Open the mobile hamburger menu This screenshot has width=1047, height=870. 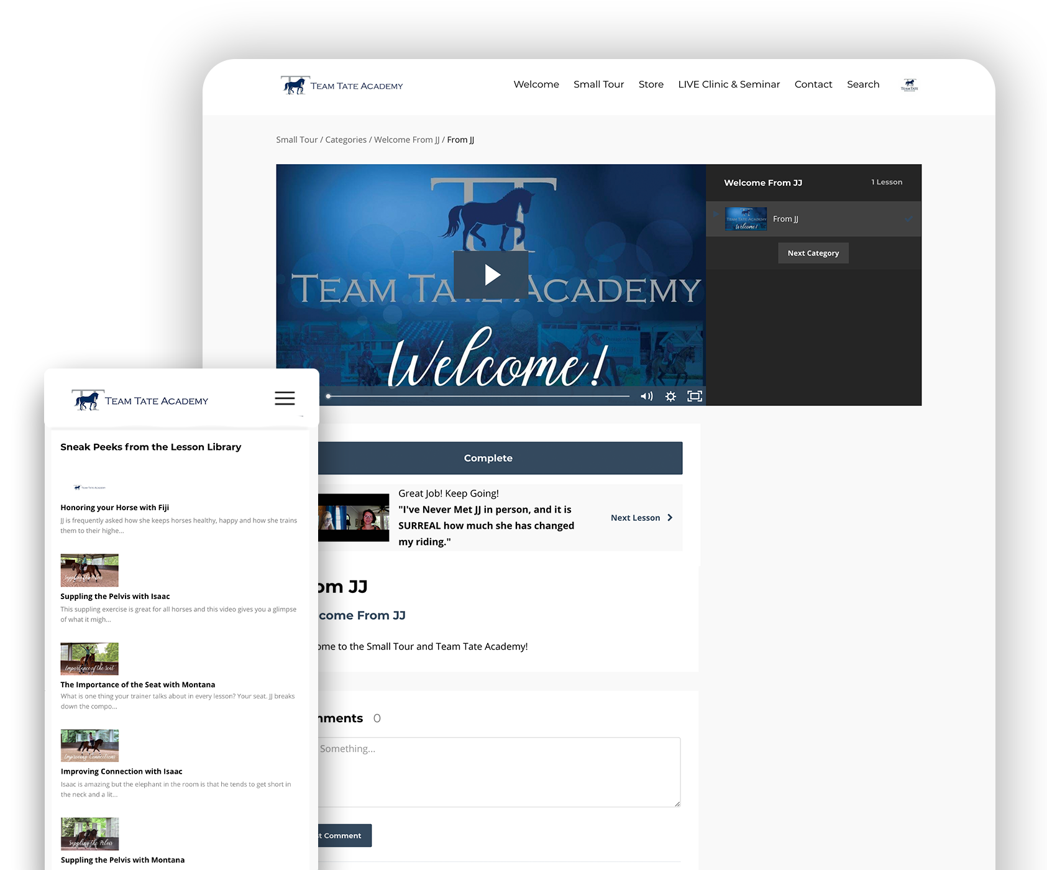[285, 398]
